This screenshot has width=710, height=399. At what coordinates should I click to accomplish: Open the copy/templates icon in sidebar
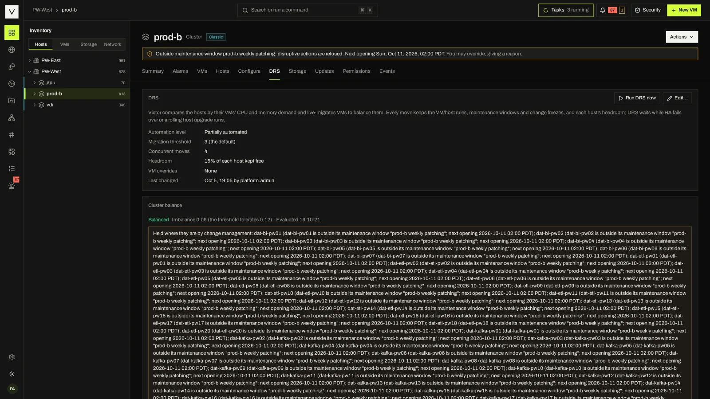12,66
